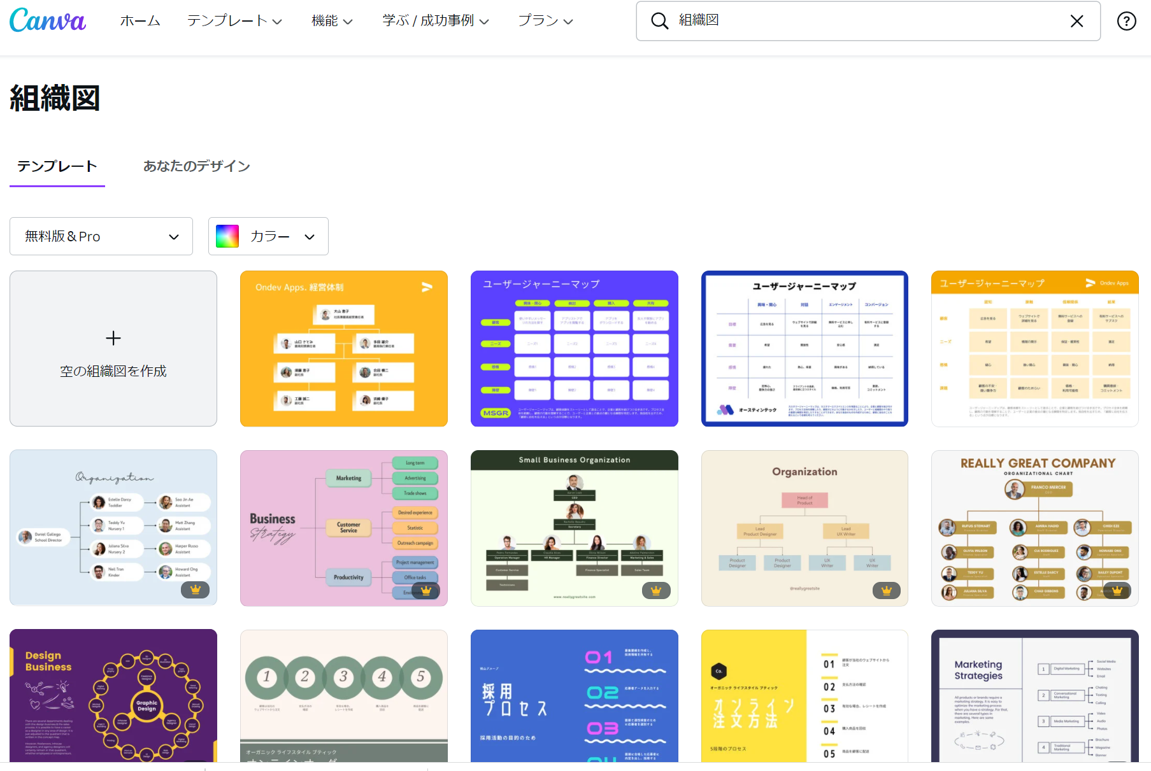Open the 無料版＆Pro filter dropdown

(101, 236)
